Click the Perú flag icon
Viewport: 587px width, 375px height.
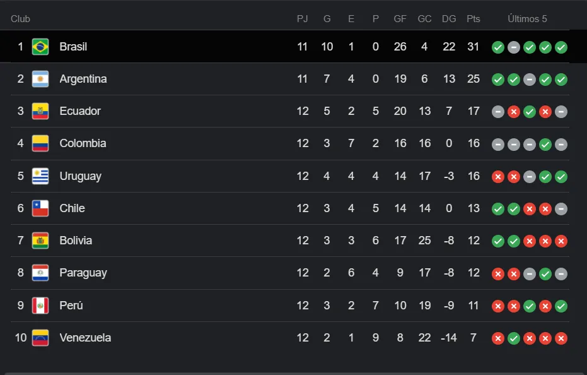(40, 306)
